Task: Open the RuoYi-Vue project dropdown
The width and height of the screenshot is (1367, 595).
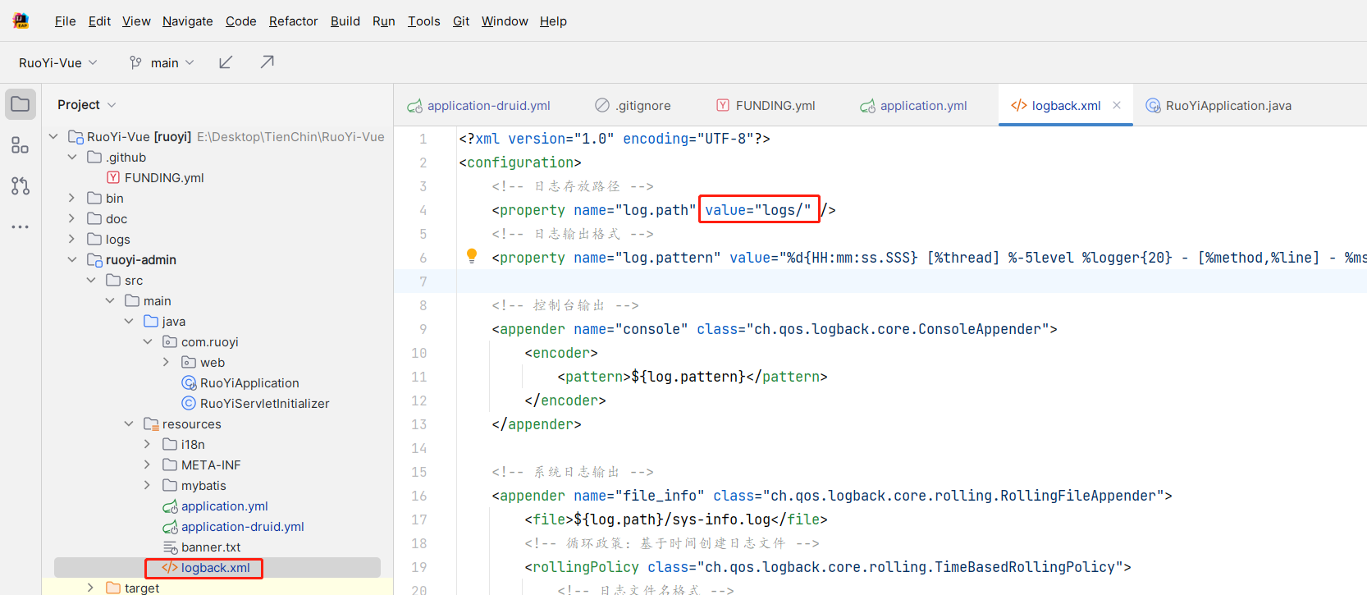Action: (57, 62)
